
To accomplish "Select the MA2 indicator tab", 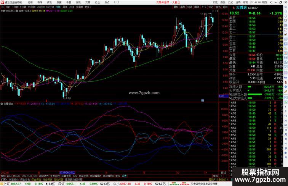I will tap(75, 176).
